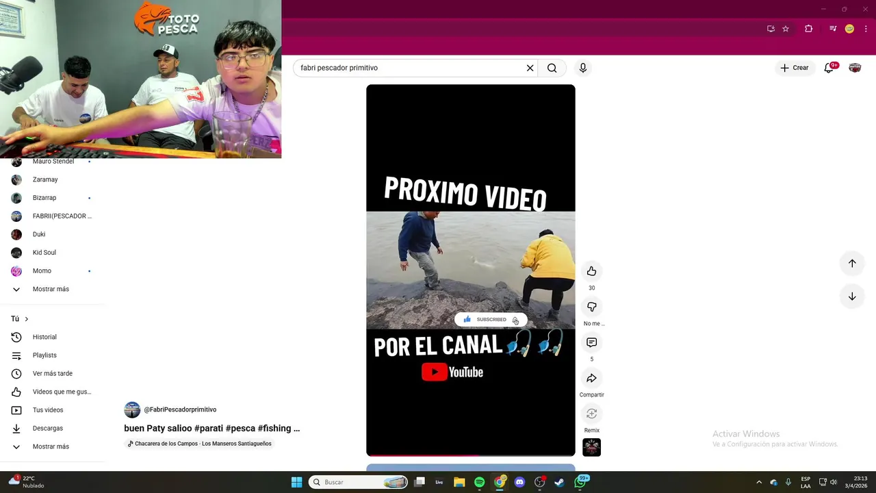Image resolution: width=876 pixels, height=493 pixels.
Task: Run search with magnifying glass button
Action: (x=552, y=68)
